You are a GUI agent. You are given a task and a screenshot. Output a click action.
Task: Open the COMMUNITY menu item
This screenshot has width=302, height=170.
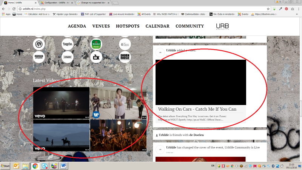(x=190, y=26)
